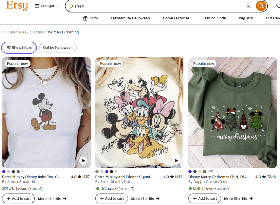Image resolution: width=280 pixels, height=205 pixels.
Task: Show filters for search results
Action: [x=19, y=48]
